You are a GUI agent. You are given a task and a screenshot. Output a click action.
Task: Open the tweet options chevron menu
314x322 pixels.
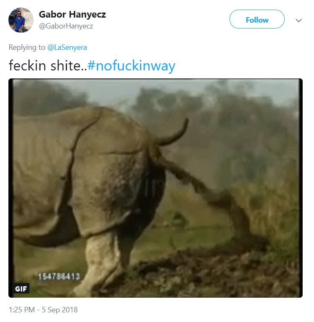coord(299,20)
